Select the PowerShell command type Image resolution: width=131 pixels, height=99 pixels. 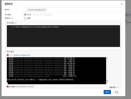(x=41, y=15)
